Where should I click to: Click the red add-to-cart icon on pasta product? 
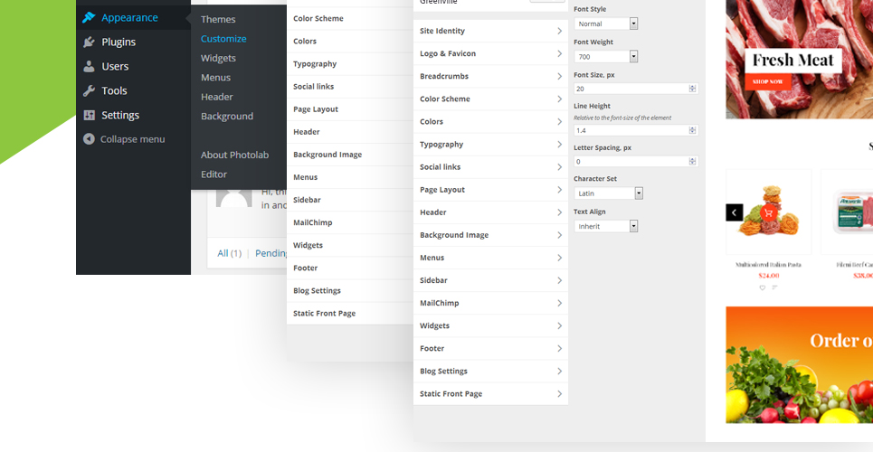769,212
